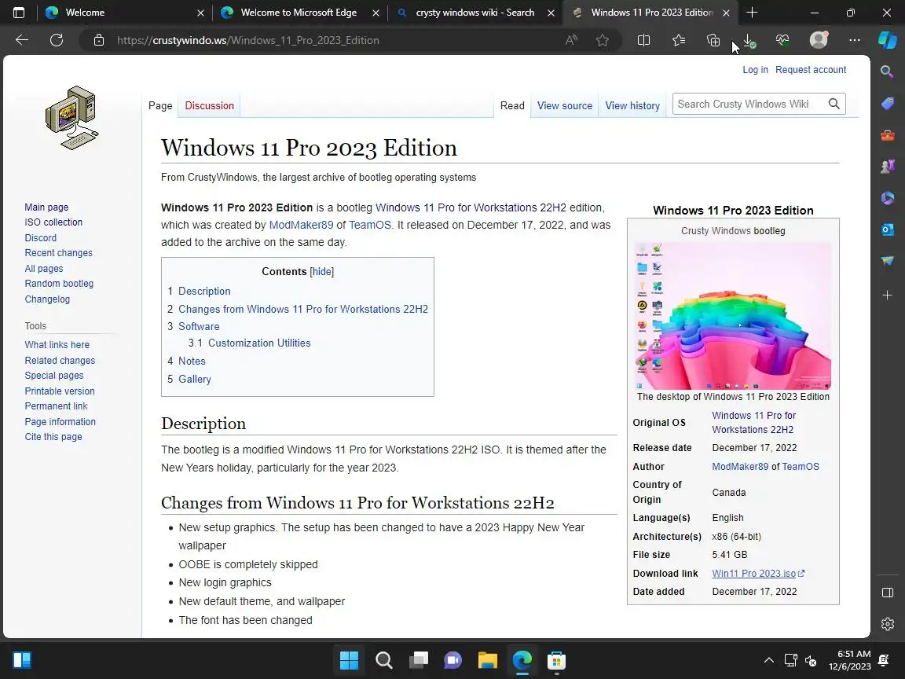Open Recent changes link

[x=58, y=253]
